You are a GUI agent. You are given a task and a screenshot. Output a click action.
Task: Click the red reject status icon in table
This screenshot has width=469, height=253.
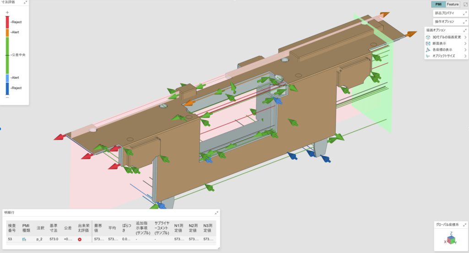(x=80, y=239)
